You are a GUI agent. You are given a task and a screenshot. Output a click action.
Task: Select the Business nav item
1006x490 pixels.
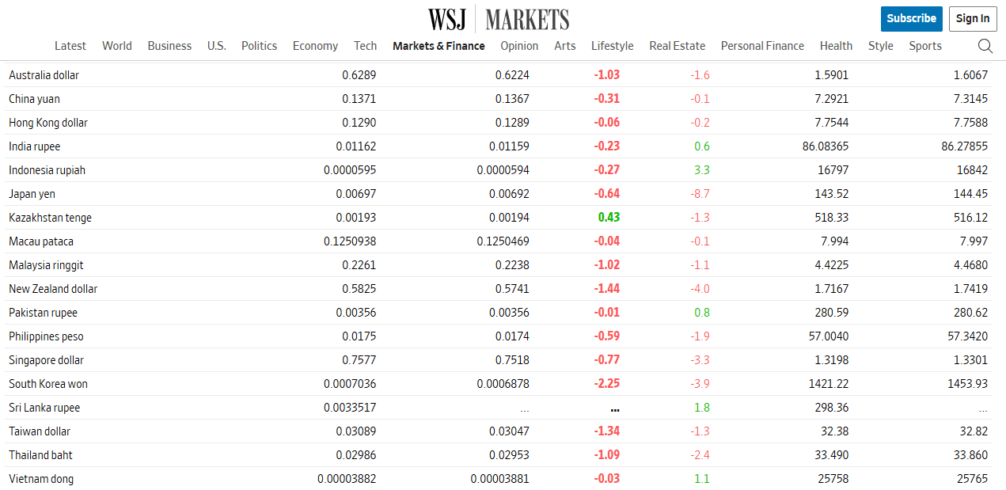click(169, 46)
